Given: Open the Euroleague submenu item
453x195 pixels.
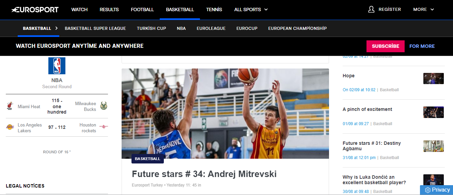Looking at the screenshot, I should [x=211, y=28].
